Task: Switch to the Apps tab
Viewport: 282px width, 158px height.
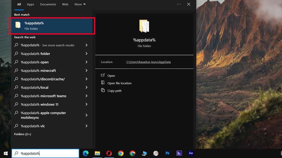Action: tap(30, 4)
